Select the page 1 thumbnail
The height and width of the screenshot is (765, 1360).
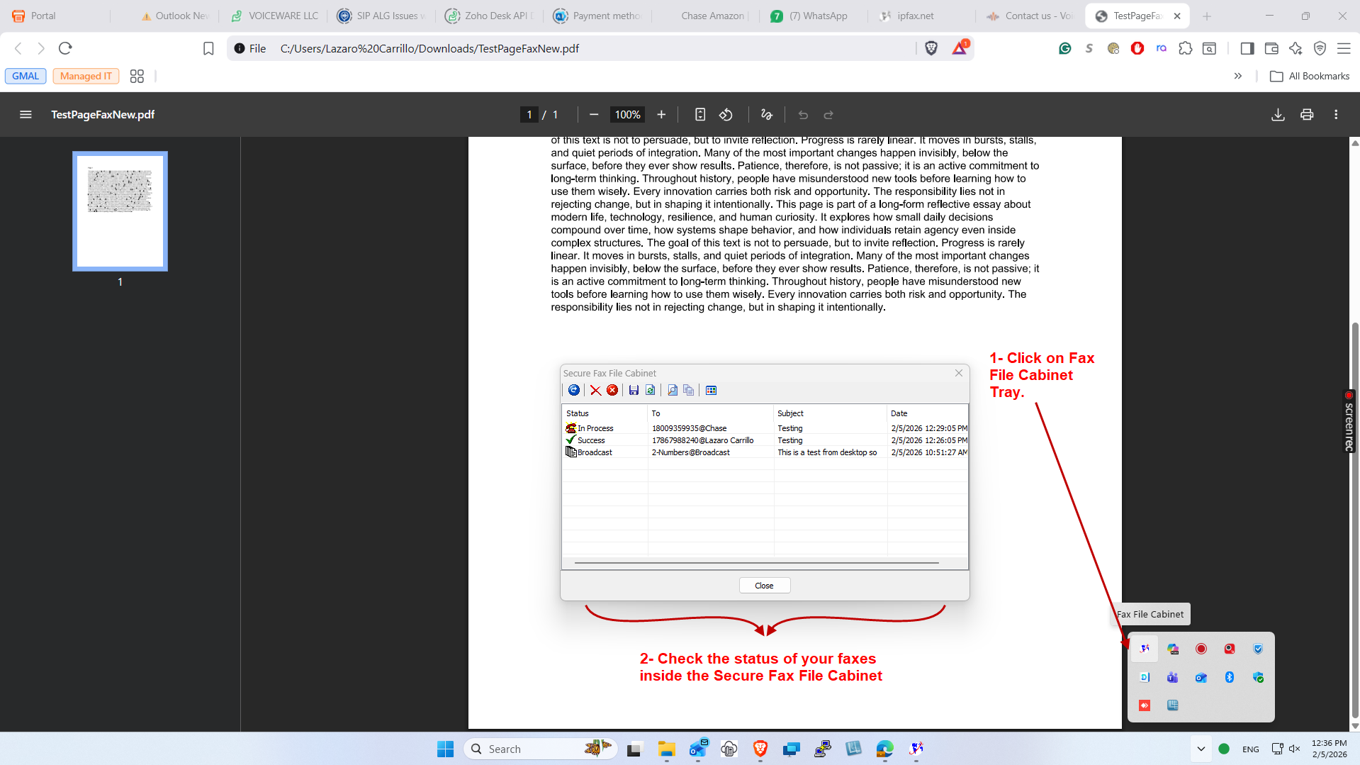[x=120, y=211]
